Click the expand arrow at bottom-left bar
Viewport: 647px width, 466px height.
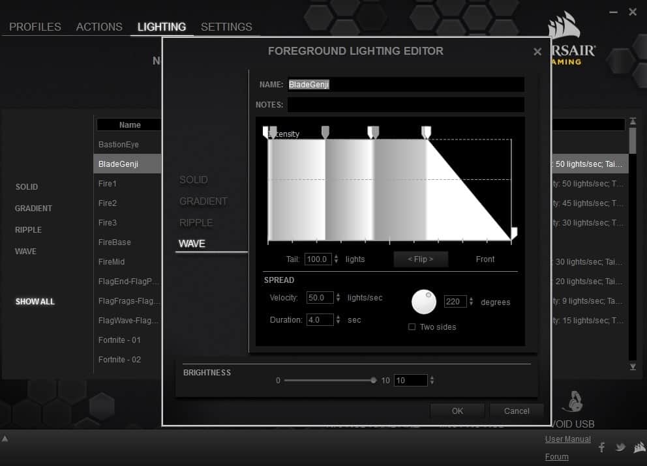(x=5, y=439)
